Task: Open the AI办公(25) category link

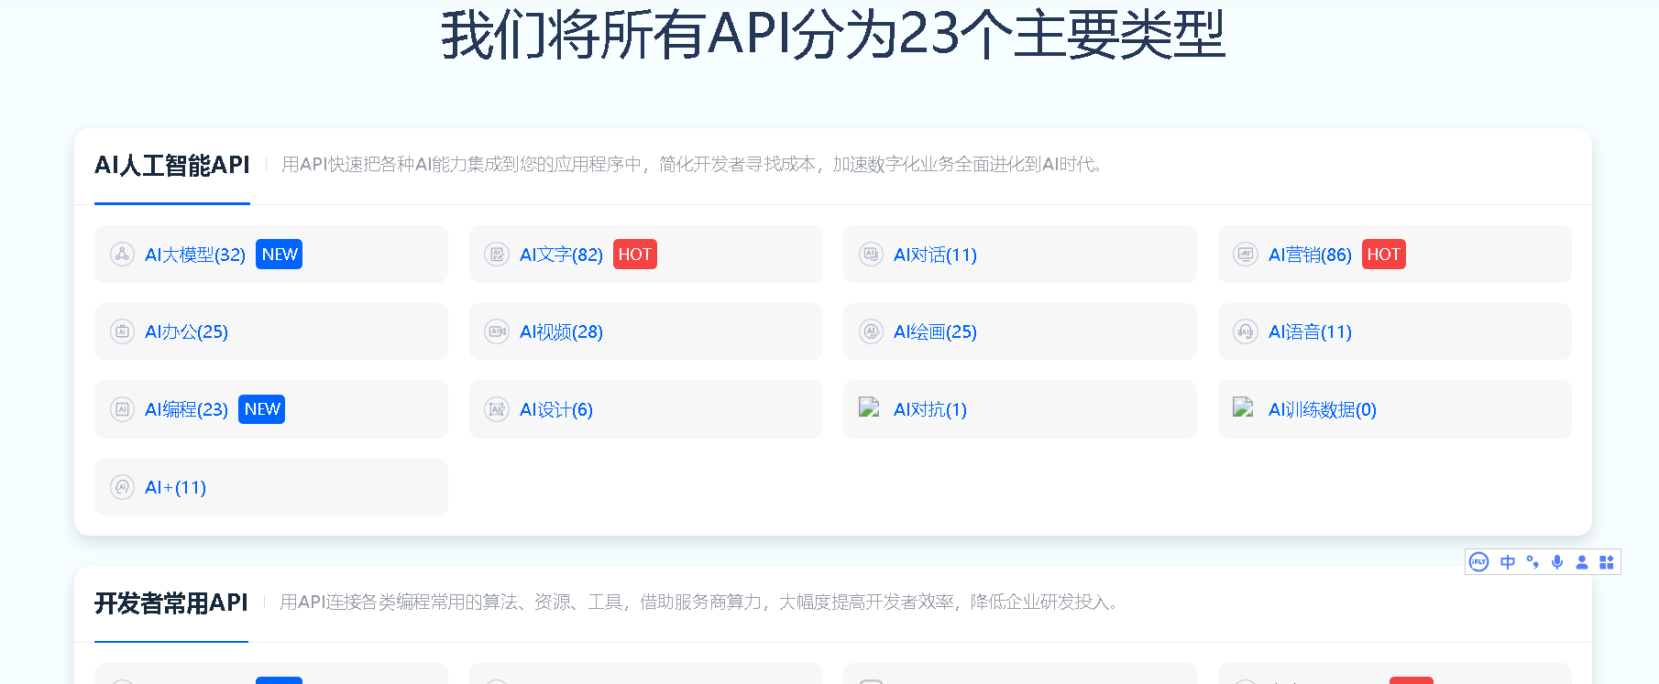Action: (186, 331)
